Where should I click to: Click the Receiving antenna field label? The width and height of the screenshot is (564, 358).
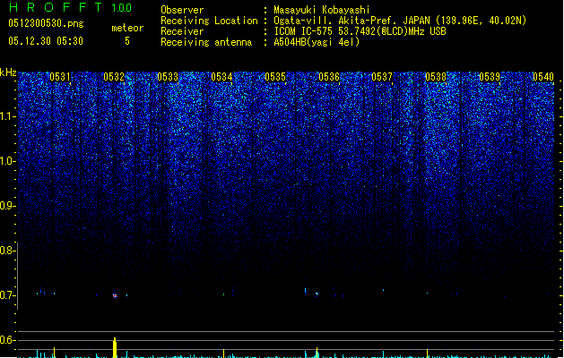pos(206,42)
